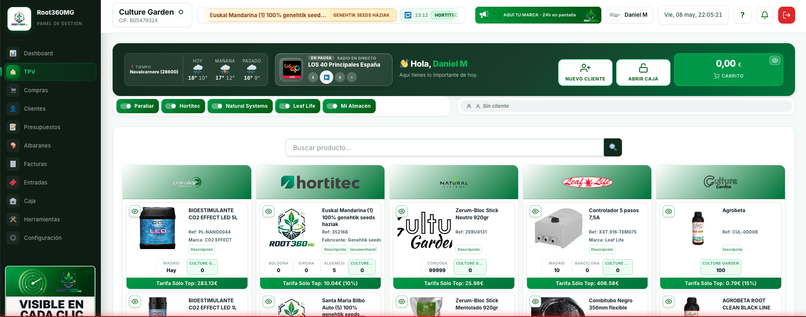Open the Daniel M user menu
Image resolution: width=806 pixels, height=317 pixels.
coord(630,15)
